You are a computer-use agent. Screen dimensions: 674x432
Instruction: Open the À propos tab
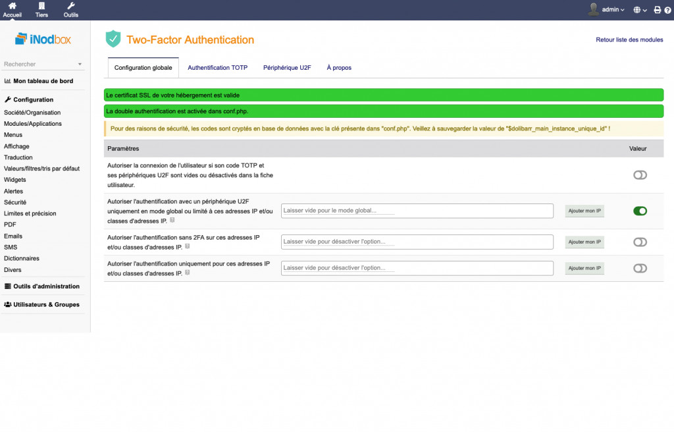click(x=339, y=68)
